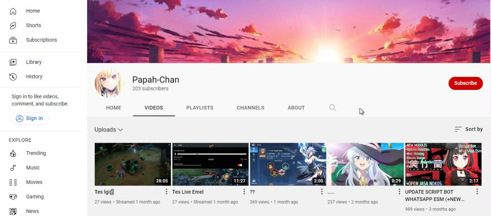The width and height of the screenshot is (491, 216).
Task: Open the Shorts icon in sidebar
Action: click(13, 26)
